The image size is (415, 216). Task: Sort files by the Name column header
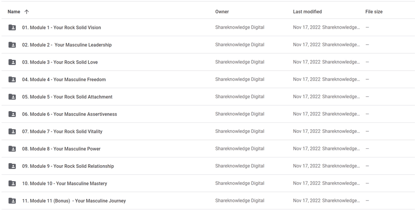click(14, 12)
